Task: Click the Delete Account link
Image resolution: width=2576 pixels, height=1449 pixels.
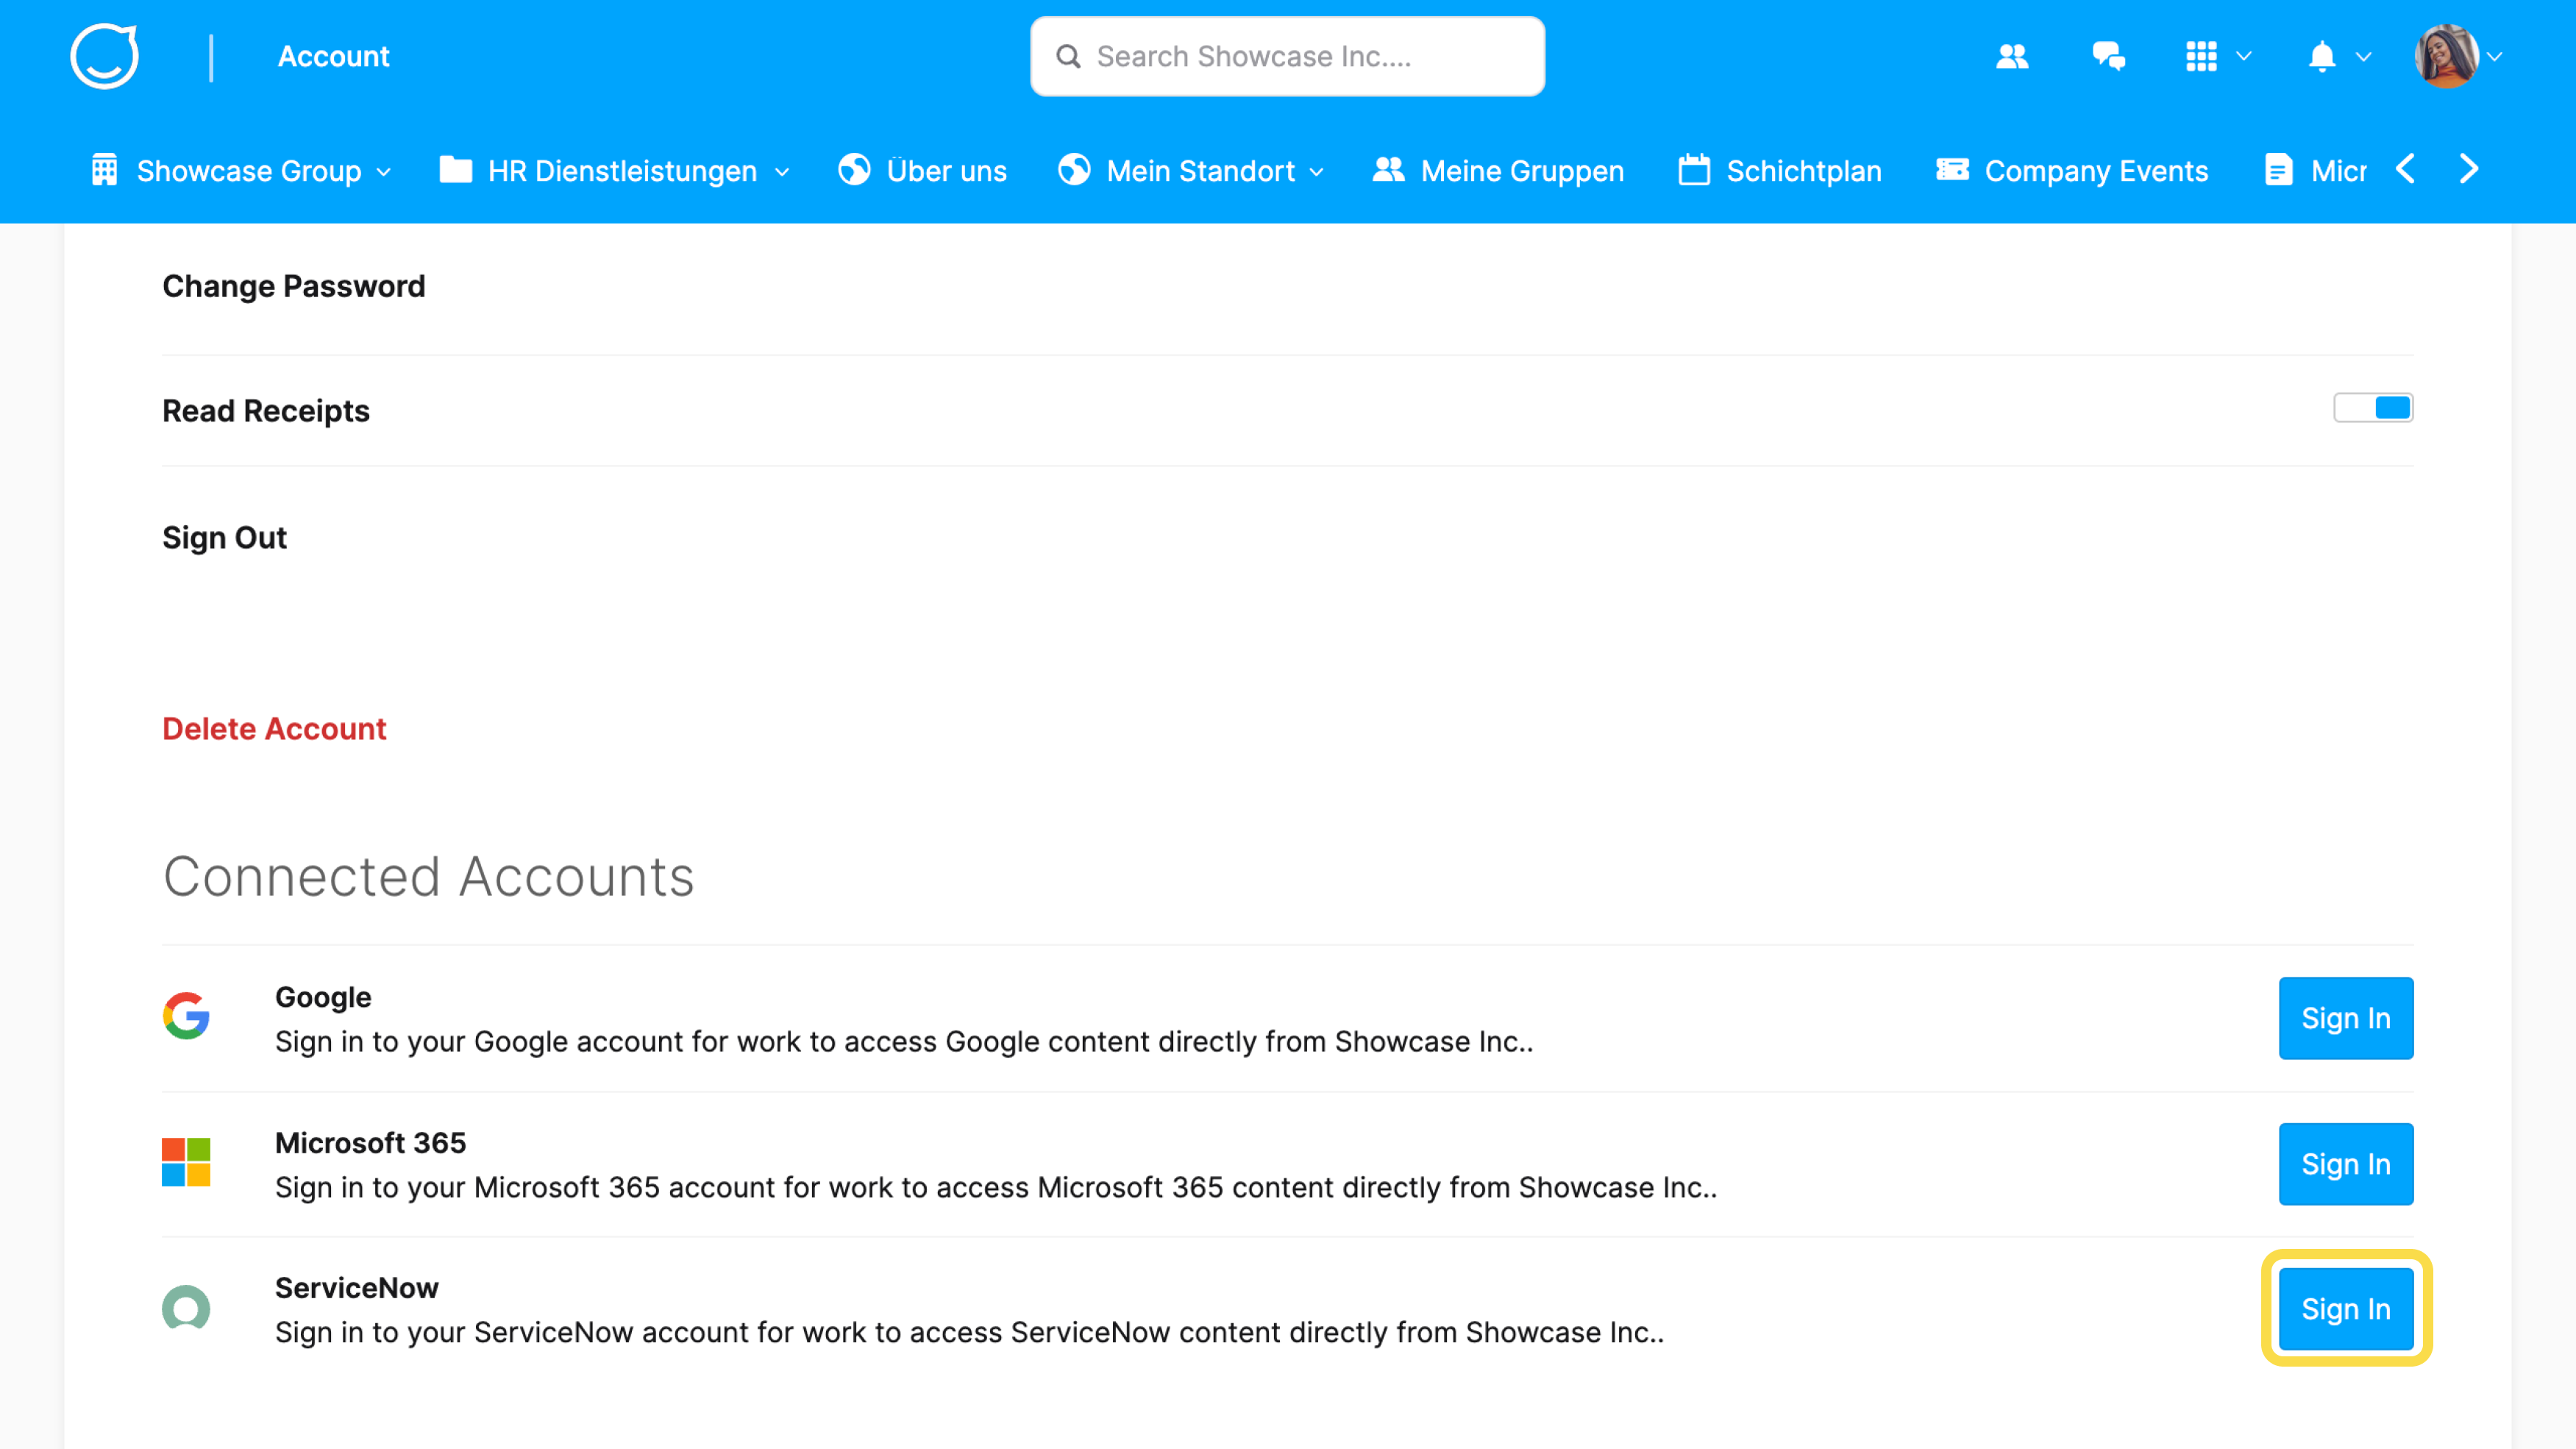Action: click(x=274, y=729)
